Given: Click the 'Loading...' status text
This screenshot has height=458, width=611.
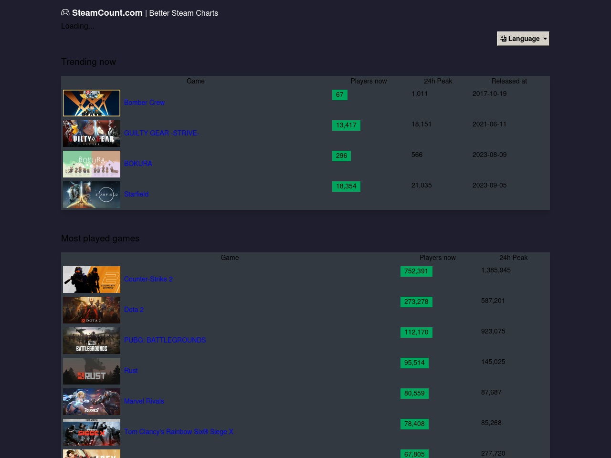Looking at the screenshot, I should 78,26.
